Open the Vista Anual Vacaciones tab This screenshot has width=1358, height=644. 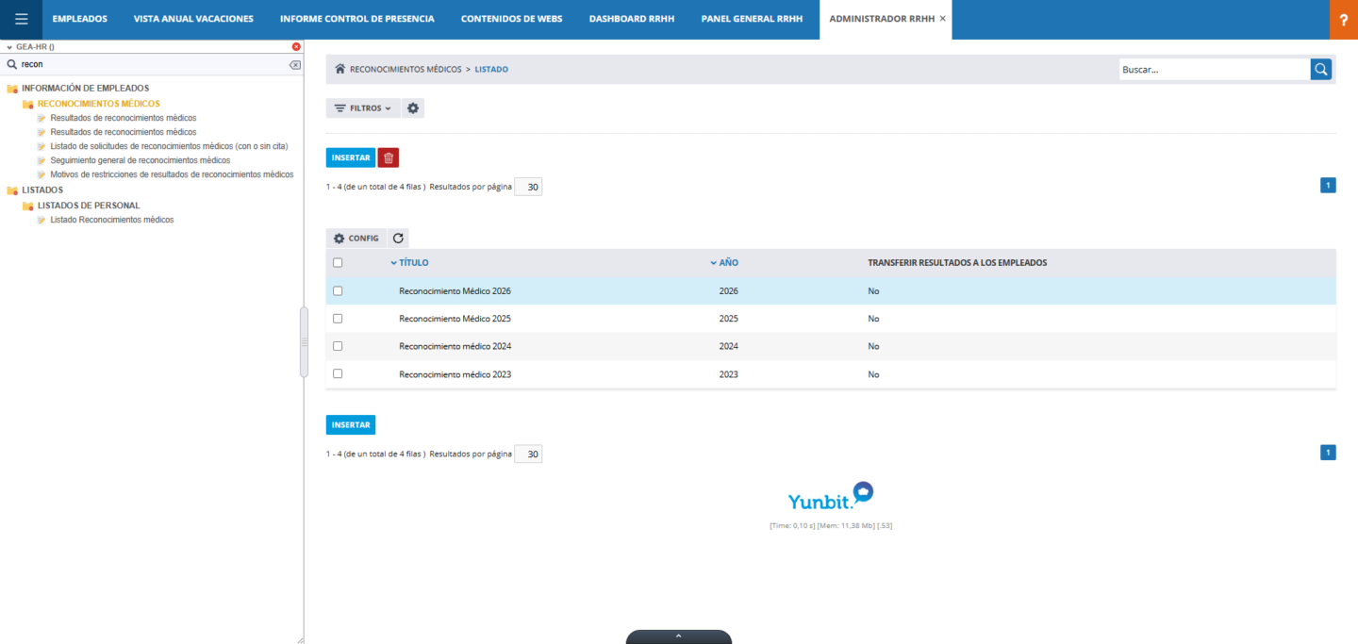(193, 19)
